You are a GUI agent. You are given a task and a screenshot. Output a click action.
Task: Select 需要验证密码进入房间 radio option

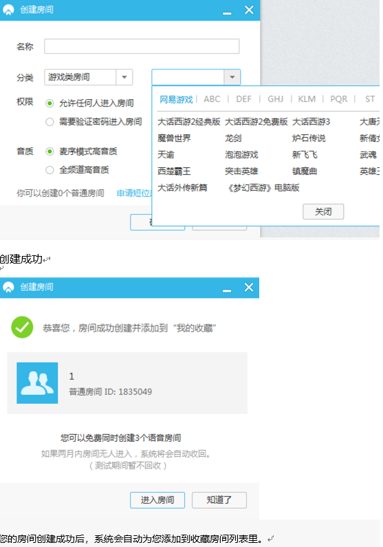pyautogui.click(x=50, y=122)
